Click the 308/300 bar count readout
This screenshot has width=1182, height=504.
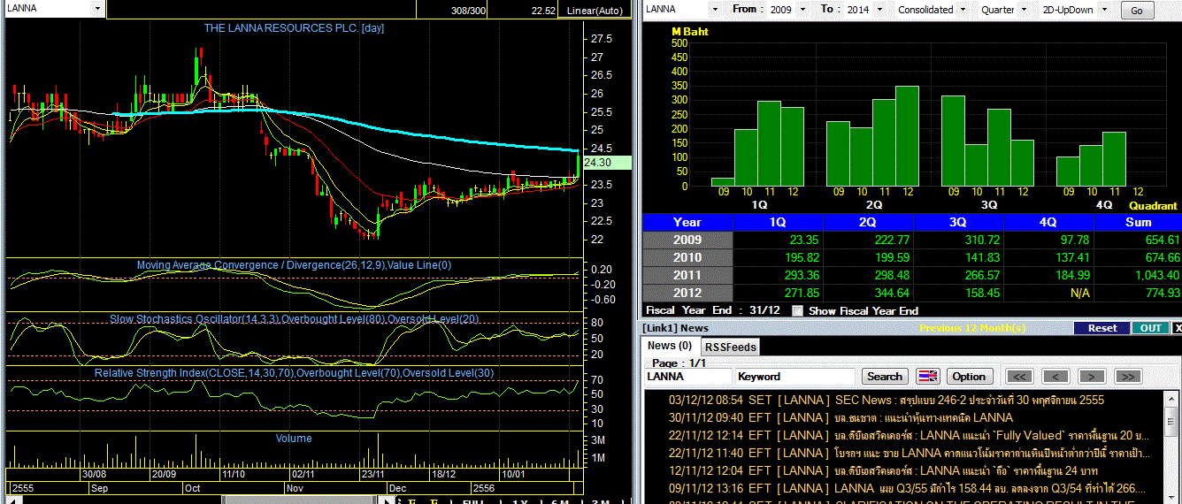[x=468, y=11]
